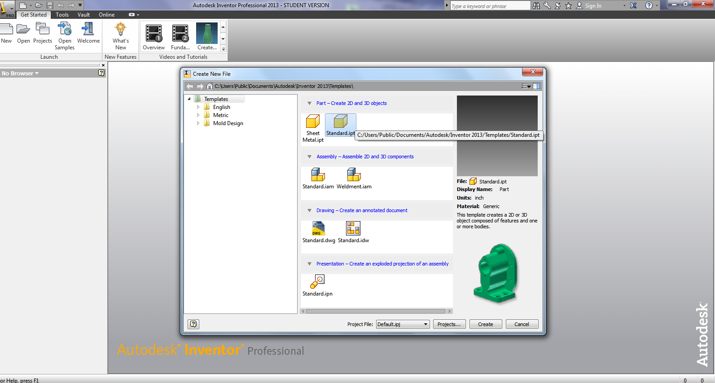Click the keyword search input field
Viewport: 715px width, 383px height.
coord(490,6)
